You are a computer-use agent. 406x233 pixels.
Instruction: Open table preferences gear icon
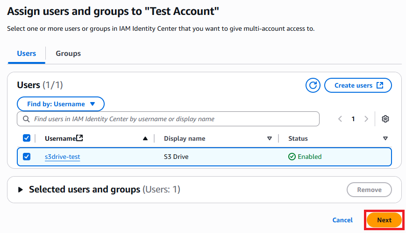click(x=385, y=119)
